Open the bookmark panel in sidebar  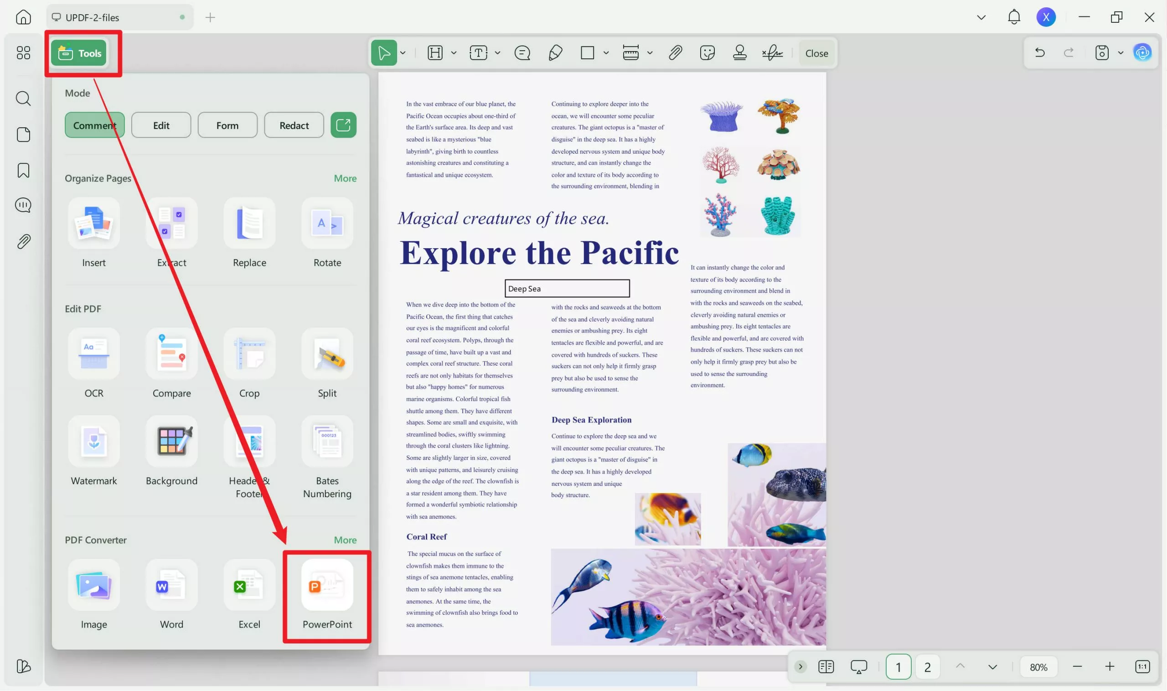tap(23, 171)
